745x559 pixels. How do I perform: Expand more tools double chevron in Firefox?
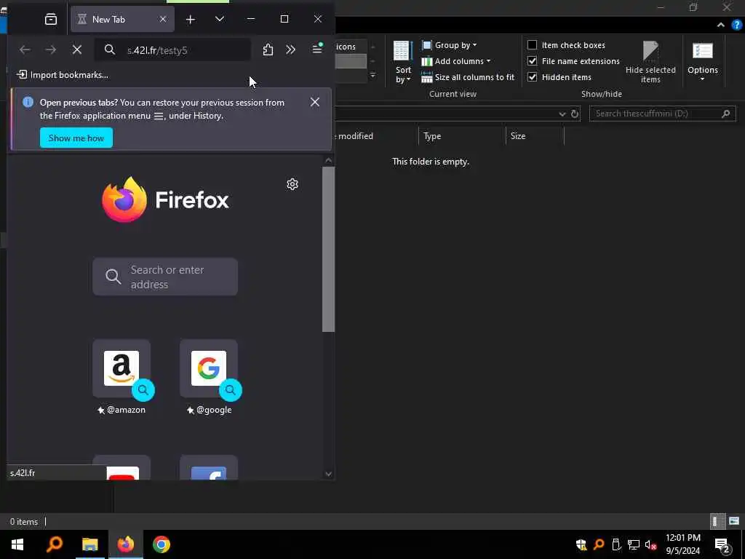[x=290, y=49]
